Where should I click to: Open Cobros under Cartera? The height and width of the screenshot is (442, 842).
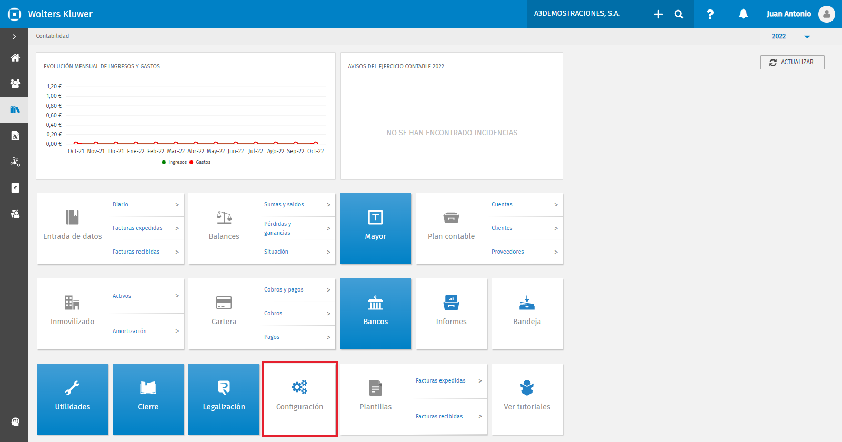pyautogui.click(x=273, y=313)
